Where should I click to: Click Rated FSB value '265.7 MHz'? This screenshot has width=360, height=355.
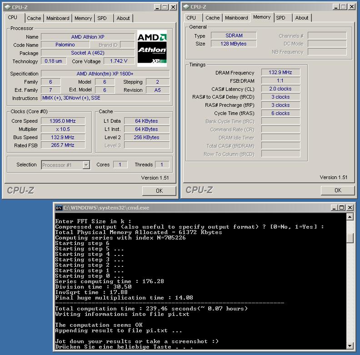click(63, 145)
